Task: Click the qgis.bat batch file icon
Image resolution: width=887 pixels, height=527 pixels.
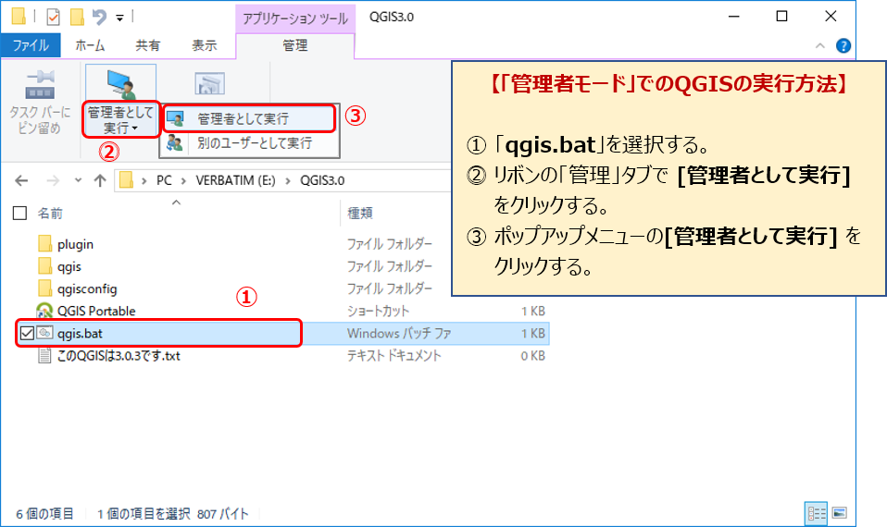Action: tap(44, 333)
